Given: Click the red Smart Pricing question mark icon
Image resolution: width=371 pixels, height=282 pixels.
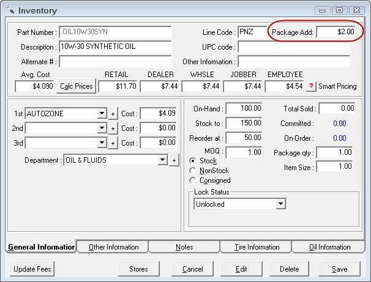Looking at the screenshot, I should coord(310,87).
